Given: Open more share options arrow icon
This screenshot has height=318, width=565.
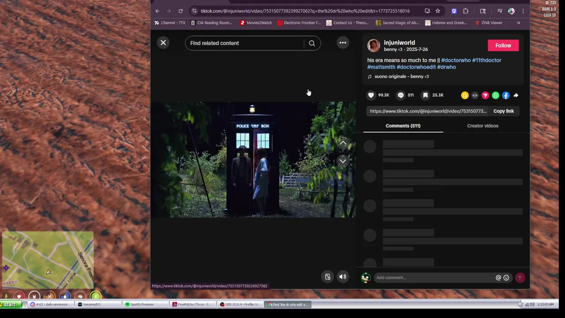Looking at the screenshot, I should (516, 95).
